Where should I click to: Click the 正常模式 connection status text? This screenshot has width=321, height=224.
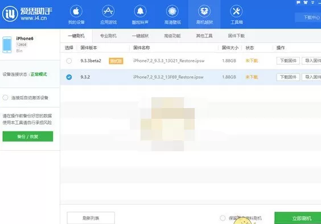pos(39,74)
